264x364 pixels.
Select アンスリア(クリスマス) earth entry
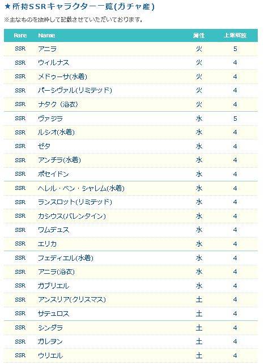[72, 300]
